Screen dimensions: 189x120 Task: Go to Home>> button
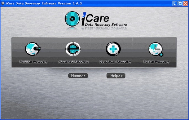(78, 76)
